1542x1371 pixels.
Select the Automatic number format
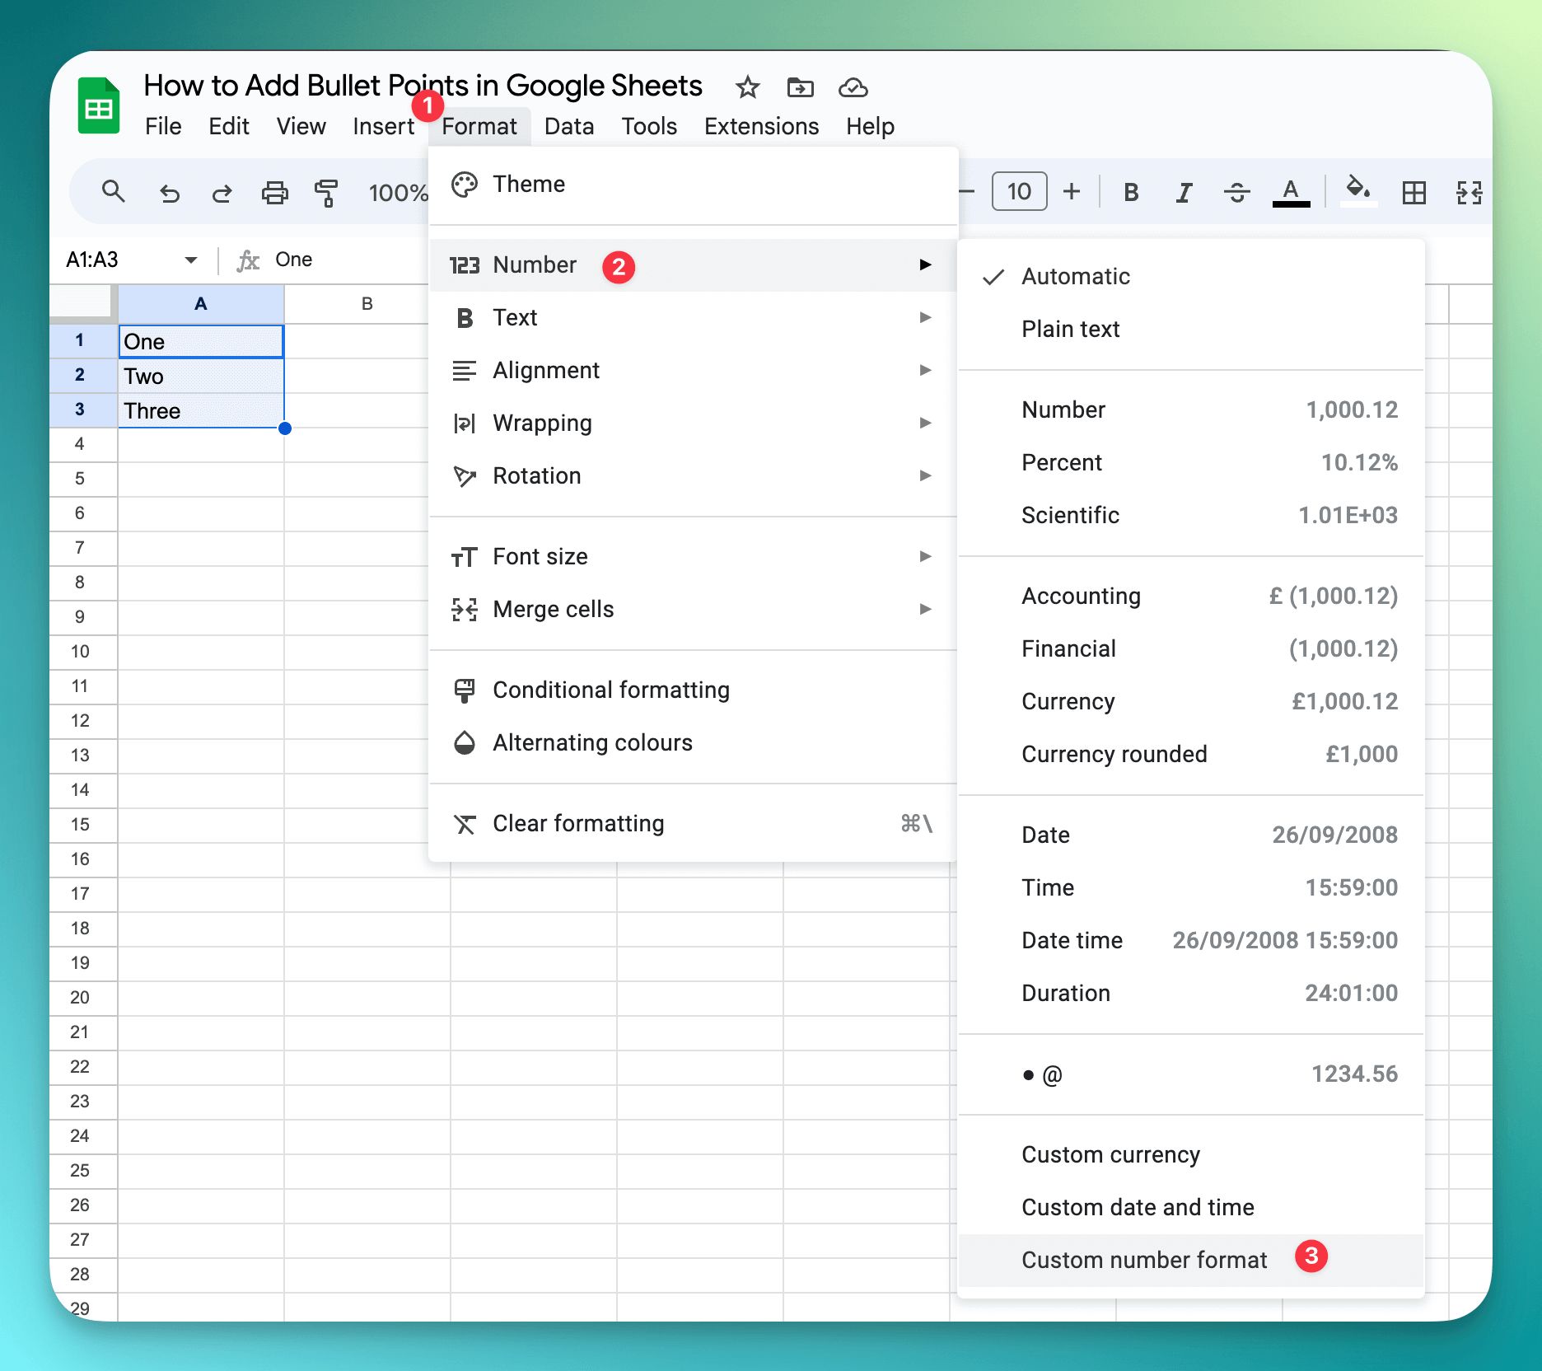1076,276
